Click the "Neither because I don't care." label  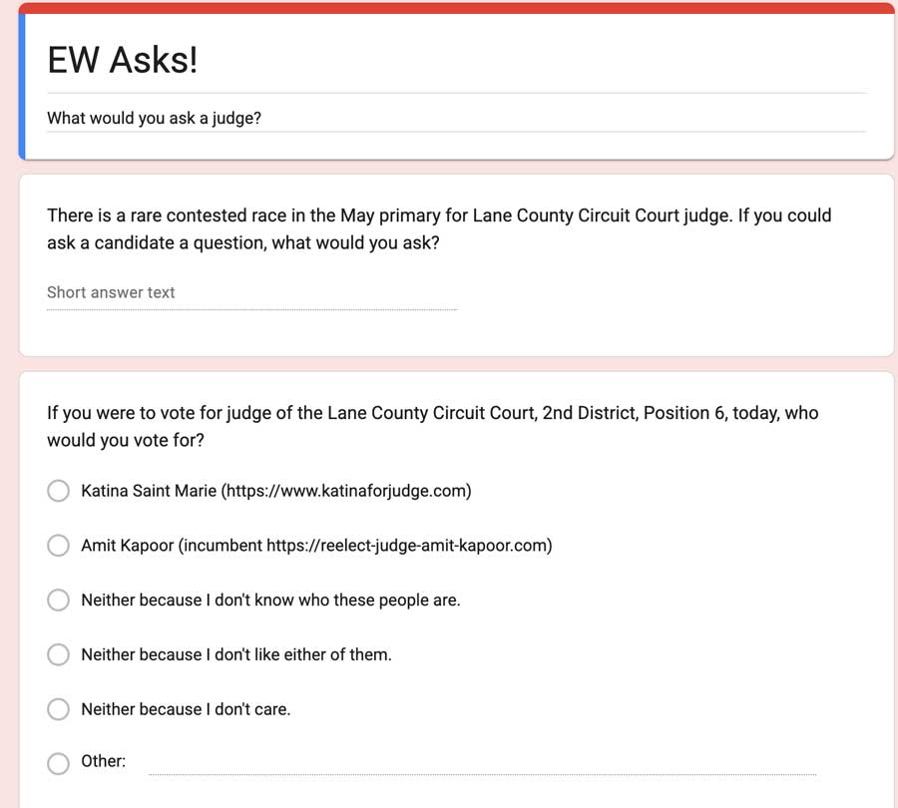pyautogui.click(x=186, y=709)
